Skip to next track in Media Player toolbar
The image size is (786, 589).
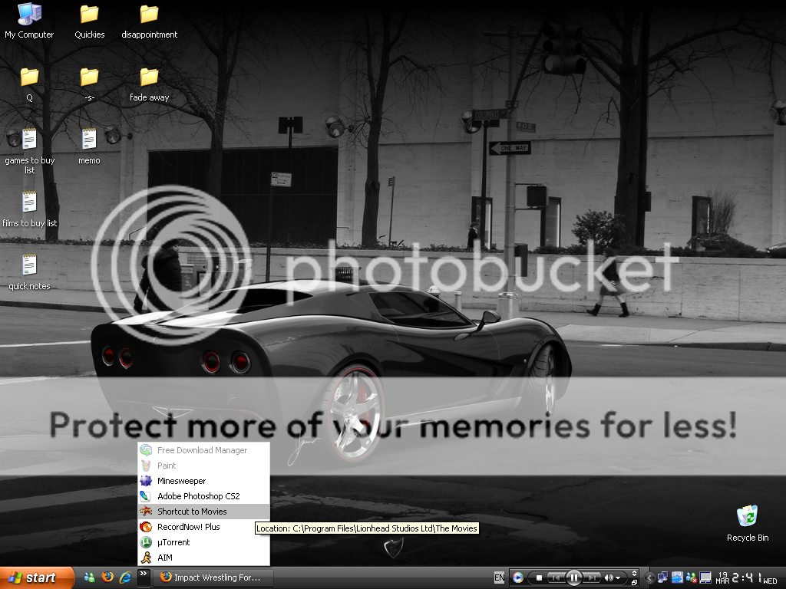click(593, 577)
